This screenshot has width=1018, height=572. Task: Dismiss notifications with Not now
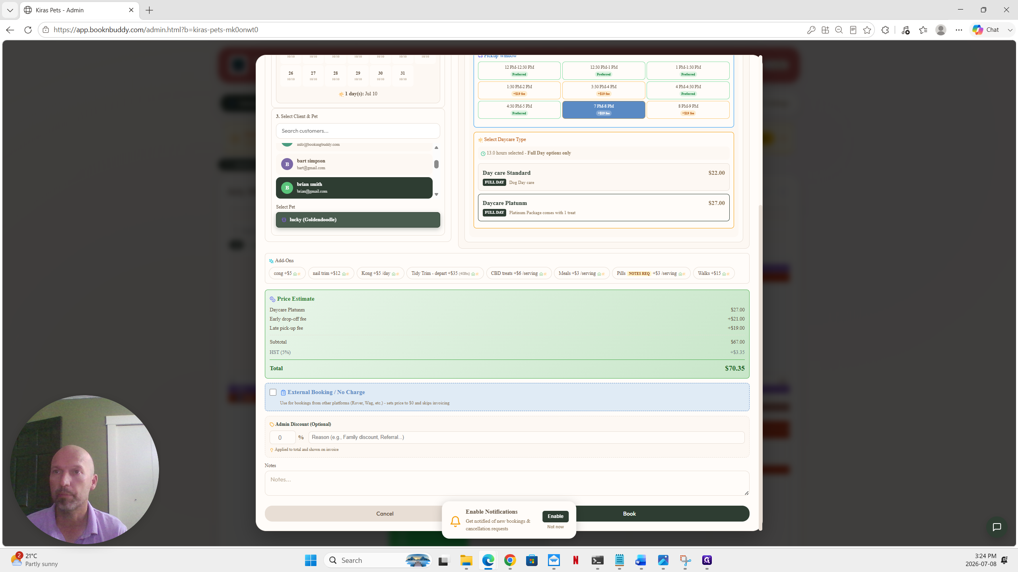pos(555,527)
